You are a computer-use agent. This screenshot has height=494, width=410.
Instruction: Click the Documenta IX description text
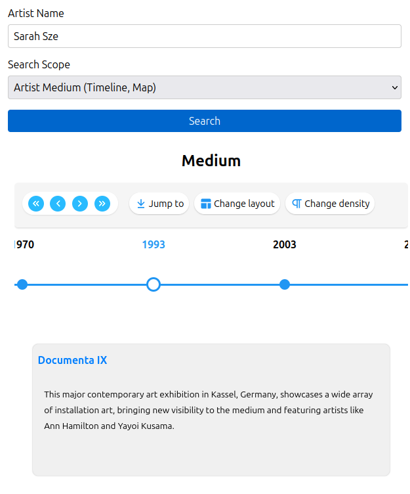coord(208,410)
